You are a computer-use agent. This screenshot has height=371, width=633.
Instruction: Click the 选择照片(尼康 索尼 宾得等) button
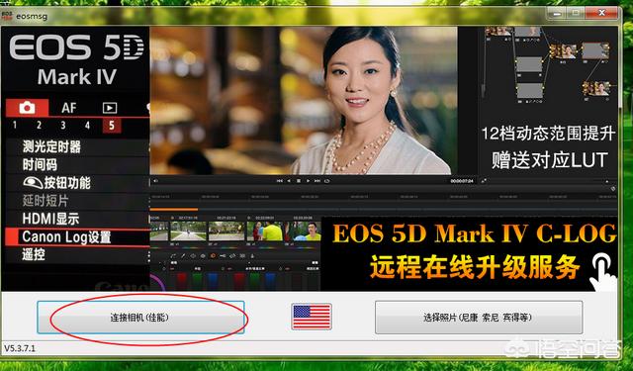(479, 317)
